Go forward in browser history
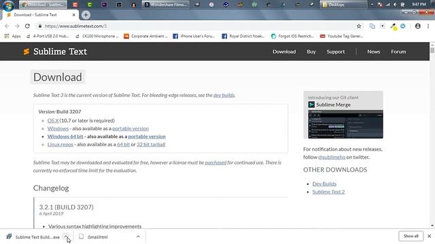 point(17,26)
